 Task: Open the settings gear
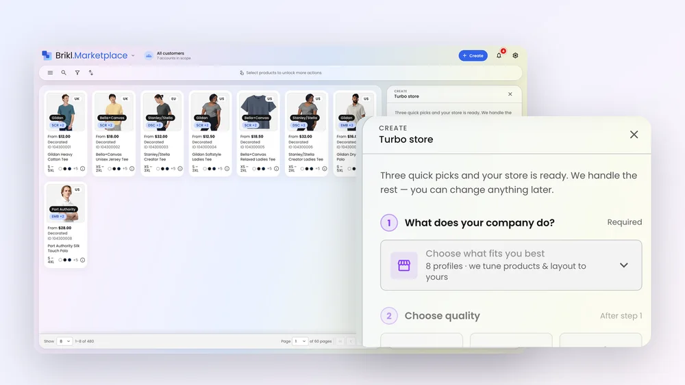[516, 55]
